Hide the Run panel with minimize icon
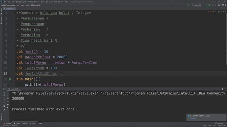 coord(226,89)
